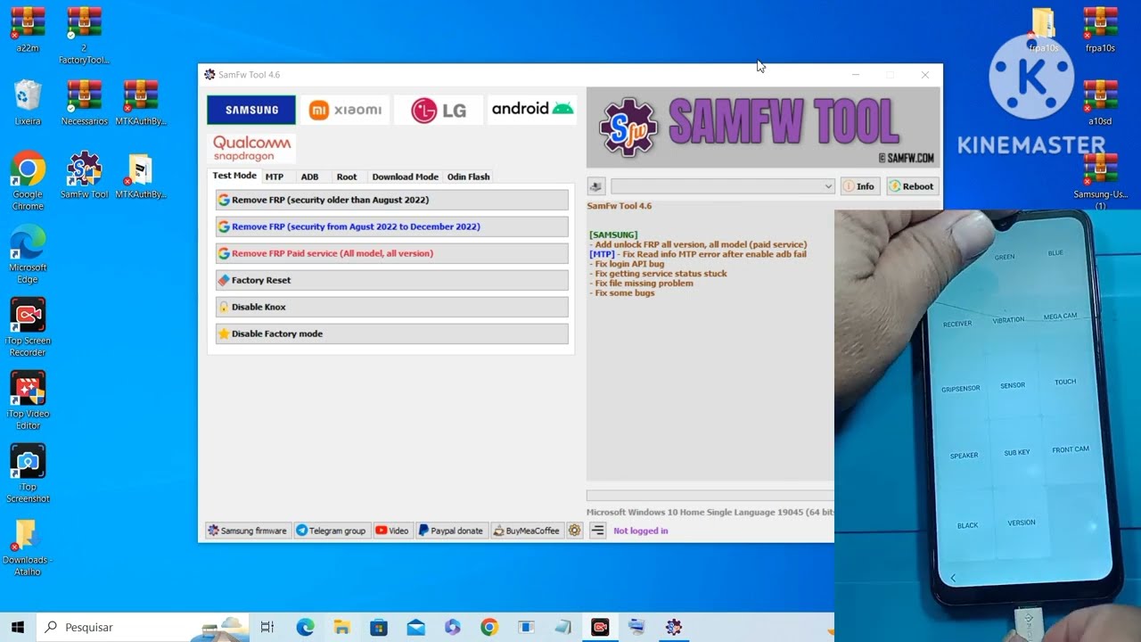Open the SamFw Tool desktop shortcut
The height and width of the screenshot is (642, 1141).
point(85,176)
